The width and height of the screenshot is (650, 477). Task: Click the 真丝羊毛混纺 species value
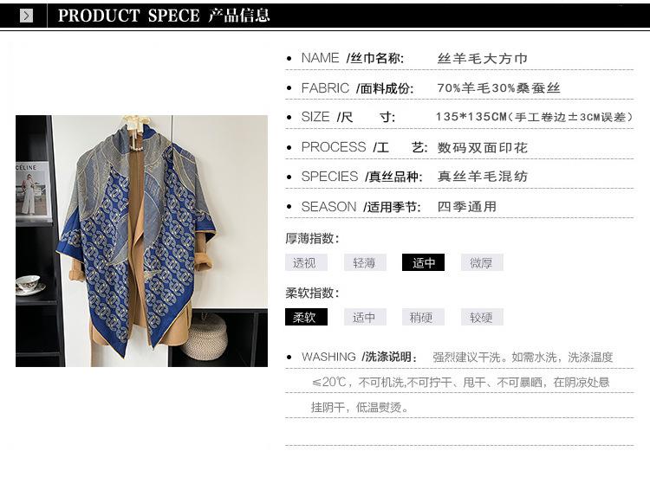point(482,177)
